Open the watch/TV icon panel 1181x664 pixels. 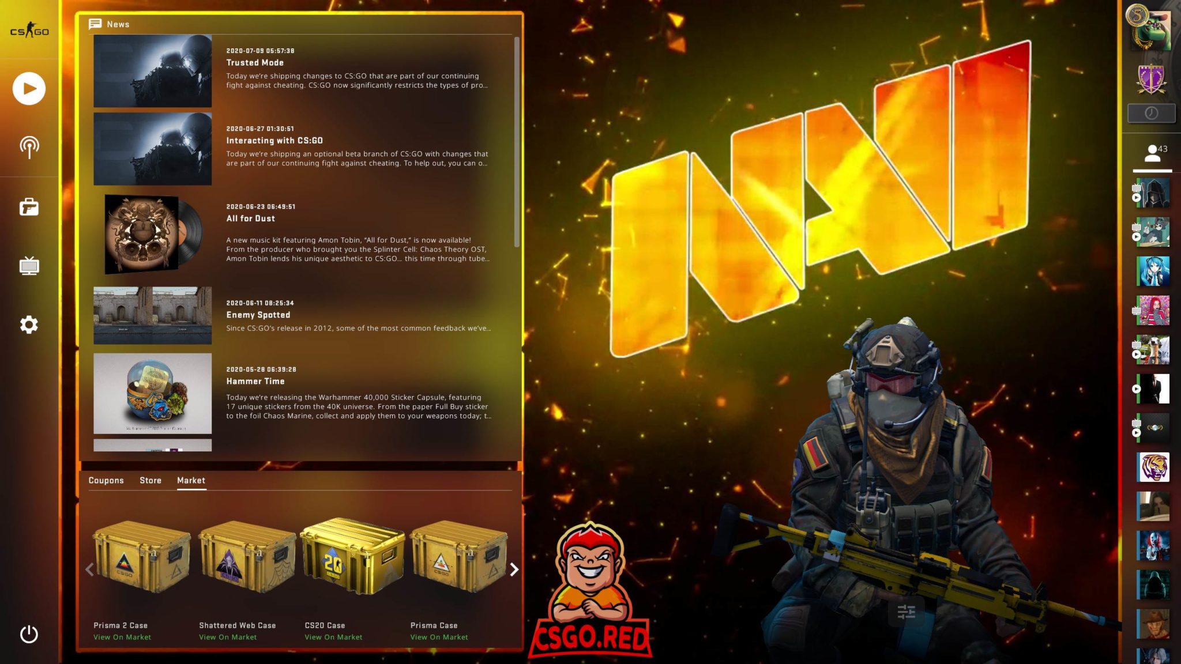[x=28, y=266]
